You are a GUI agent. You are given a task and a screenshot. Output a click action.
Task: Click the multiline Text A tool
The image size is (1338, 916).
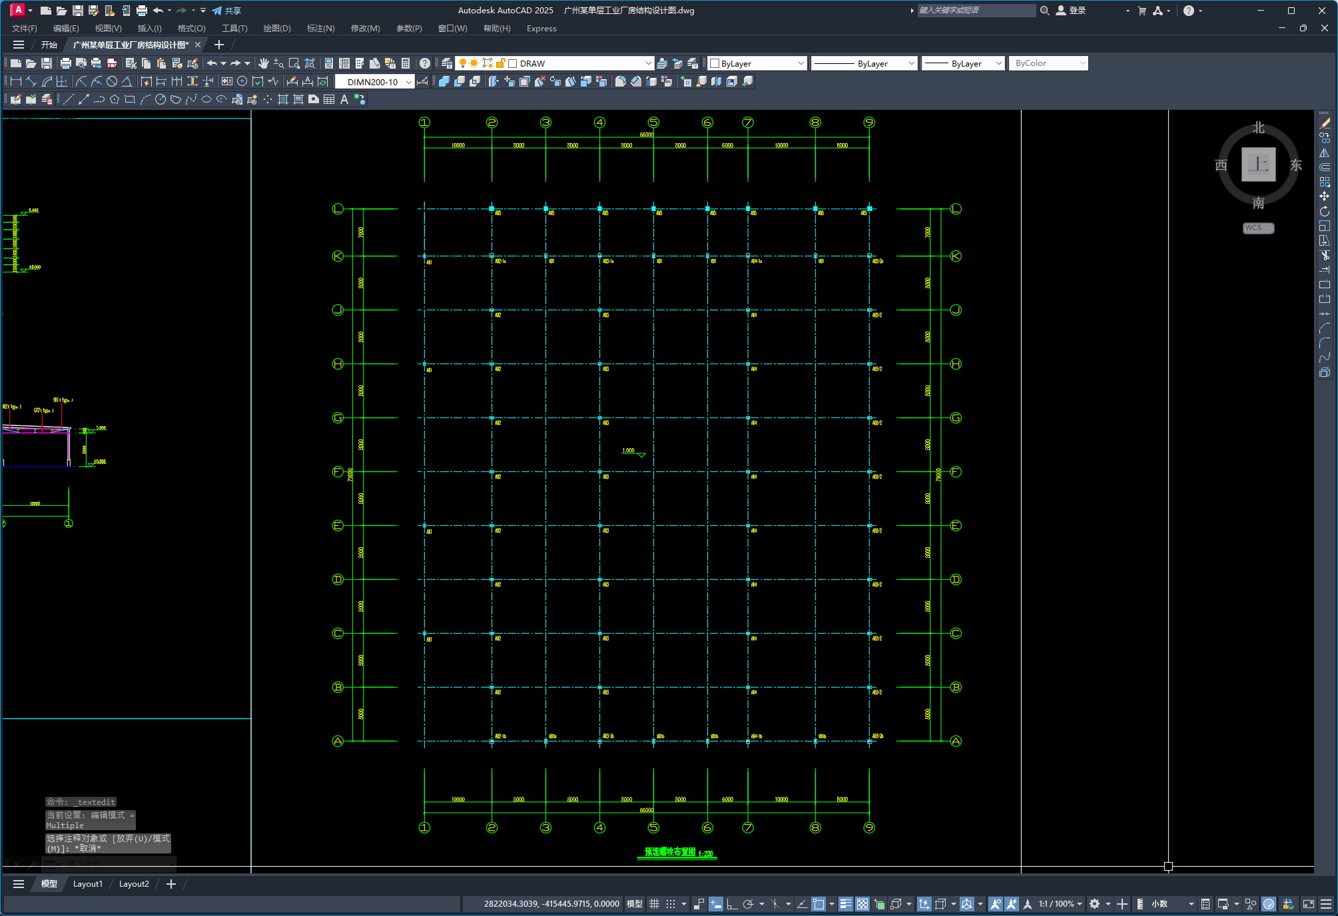pos(344,99)
